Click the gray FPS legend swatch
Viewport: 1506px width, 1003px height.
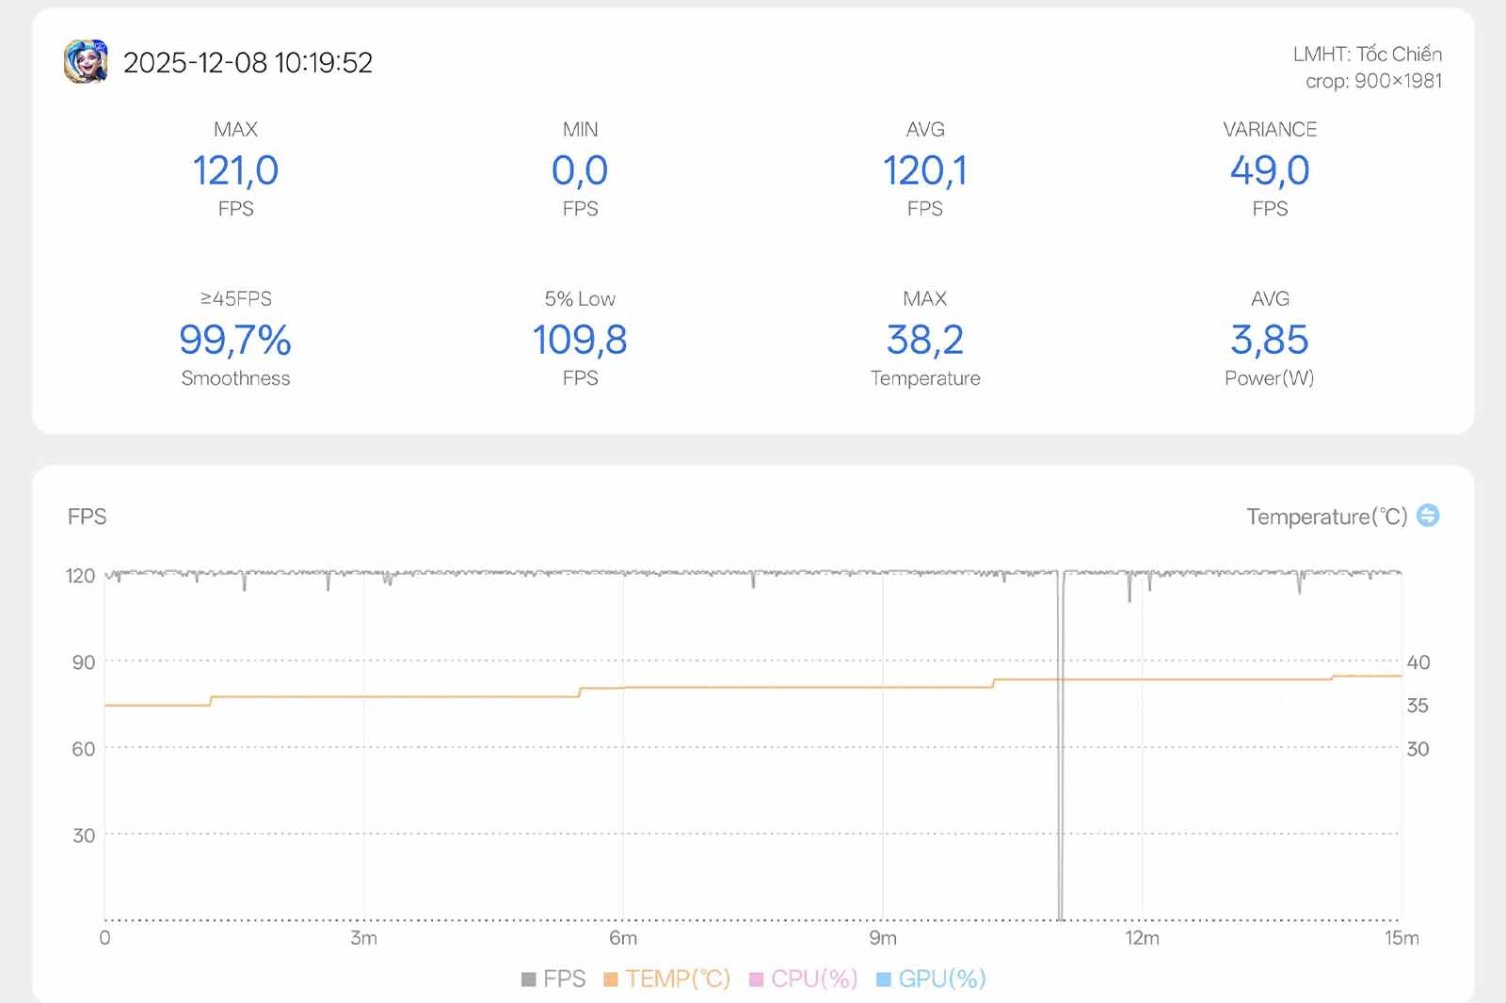(529, 979)
